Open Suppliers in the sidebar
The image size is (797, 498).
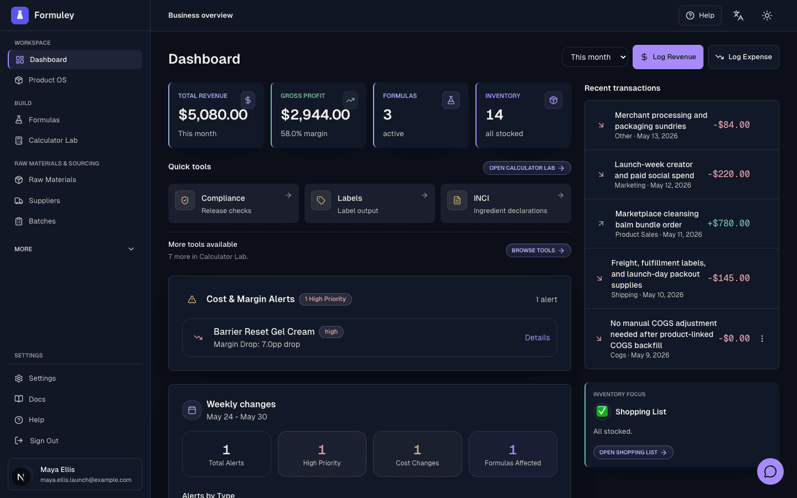[75, 201]
